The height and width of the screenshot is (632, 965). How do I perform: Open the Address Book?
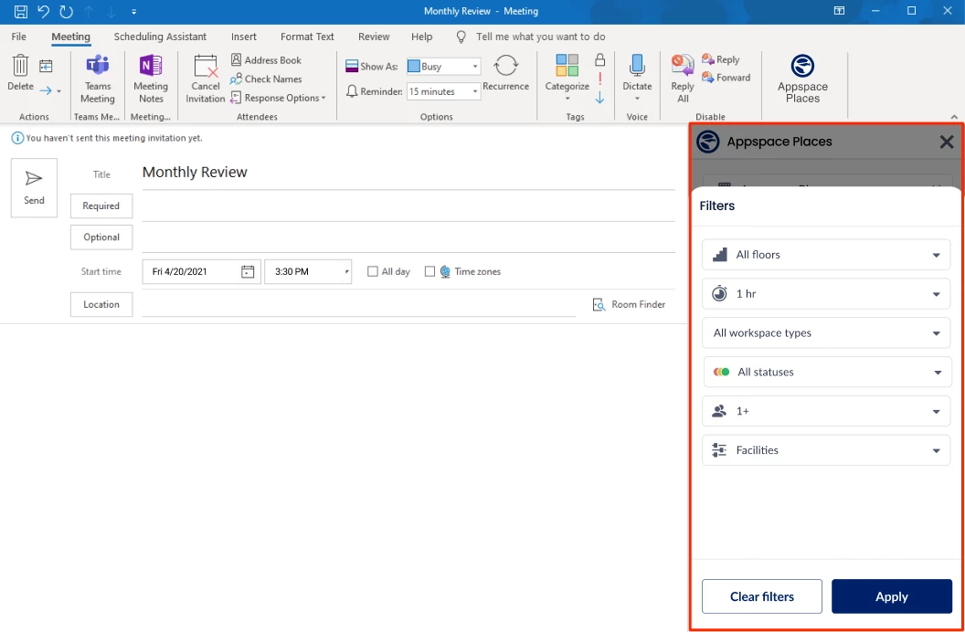point(266,60)
